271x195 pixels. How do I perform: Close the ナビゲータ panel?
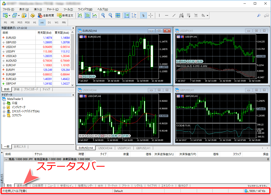pos(73,95)
